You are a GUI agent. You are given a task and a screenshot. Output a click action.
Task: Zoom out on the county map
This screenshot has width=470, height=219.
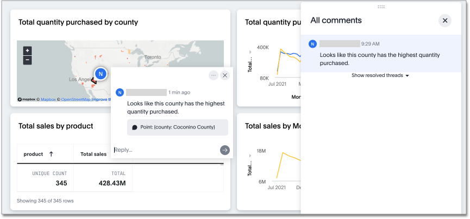[x=27, y=60]
